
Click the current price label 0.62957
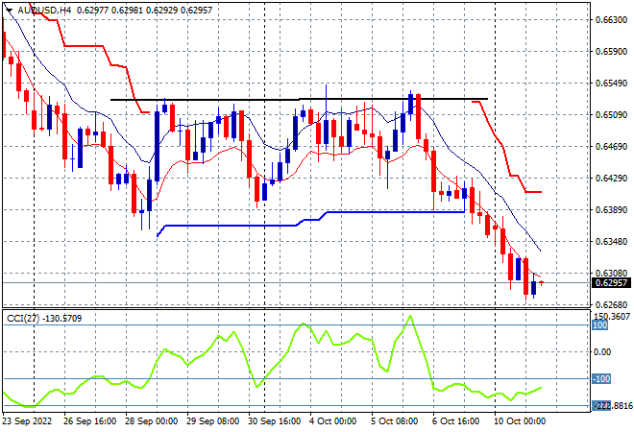pyautogui.click(x=611, y=283)
